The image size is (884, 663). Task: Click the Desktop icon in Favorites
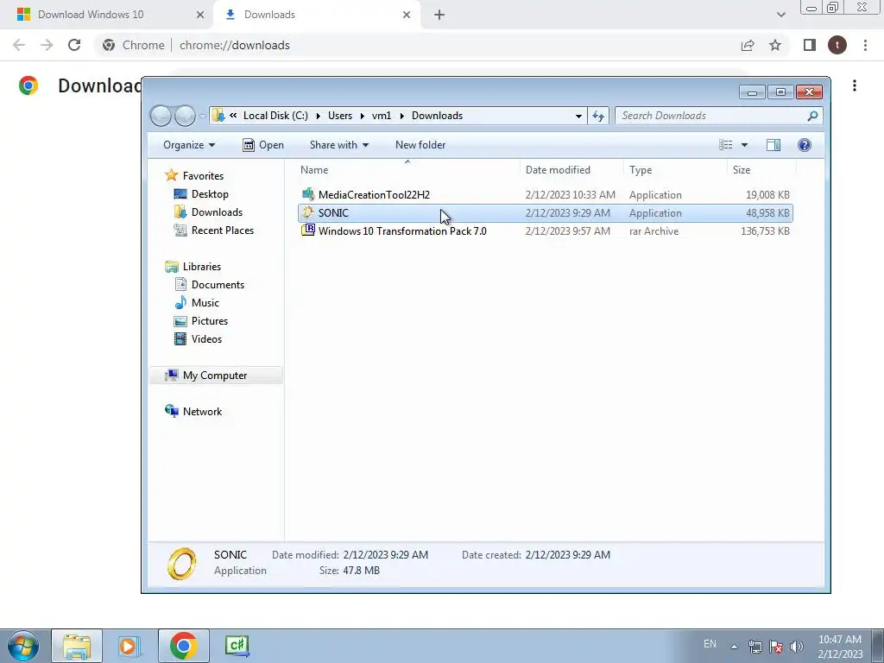point(180,194)
